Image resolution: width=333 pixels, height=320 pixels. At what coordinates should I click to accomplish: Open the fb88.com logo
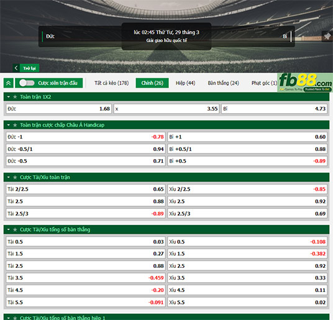click(x=305, y=83)
